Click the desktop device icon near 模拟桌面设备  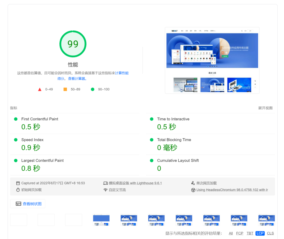point(106,183)
